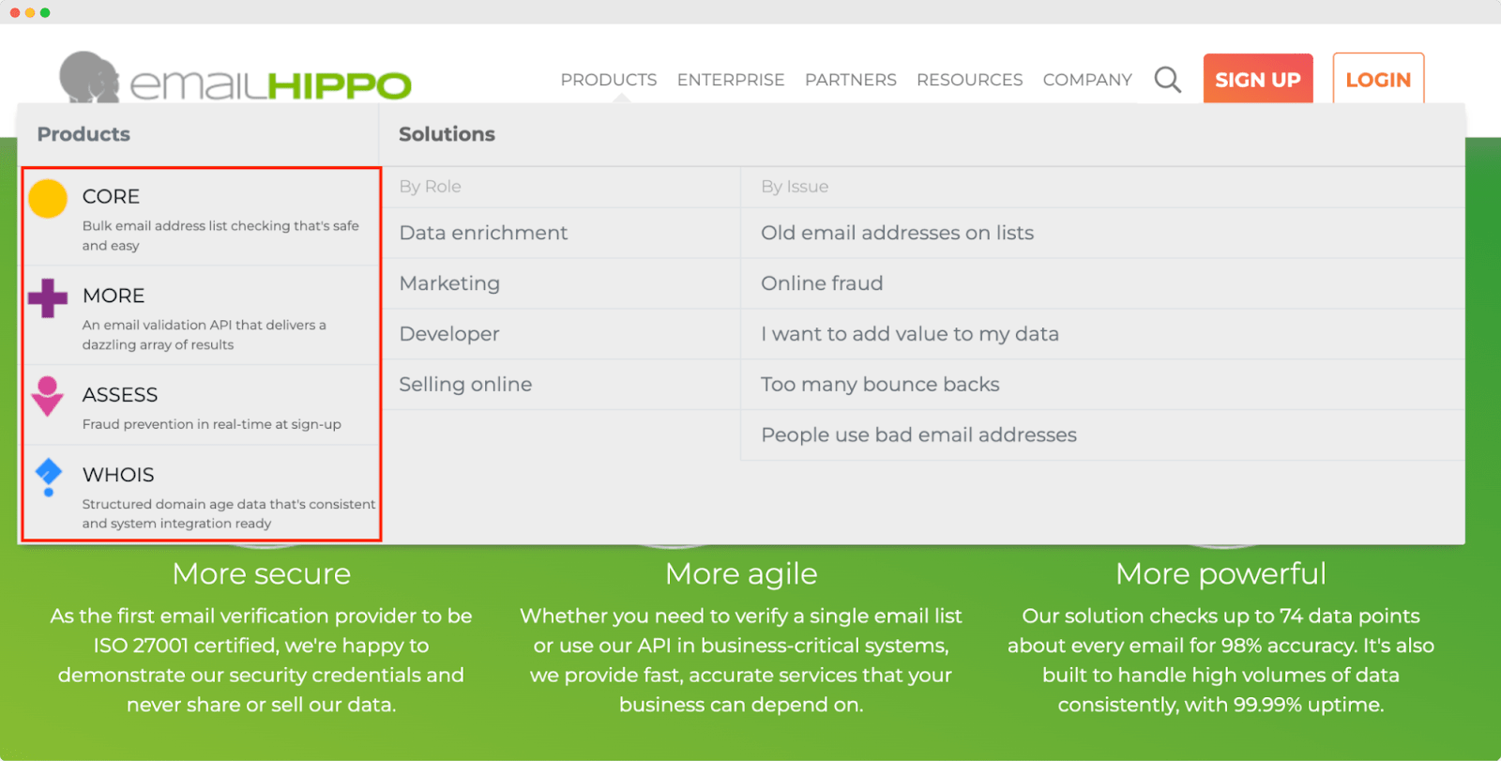Open the Marketing solution page
This screenshot has width=1501, height=761.
coord(449,283)
